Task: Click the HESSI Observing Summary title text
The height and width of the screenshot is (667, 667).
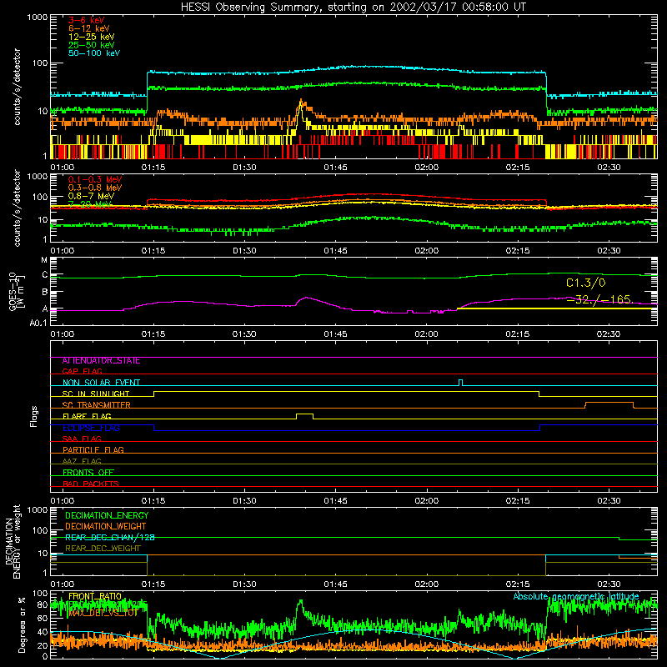Action: 354,8
